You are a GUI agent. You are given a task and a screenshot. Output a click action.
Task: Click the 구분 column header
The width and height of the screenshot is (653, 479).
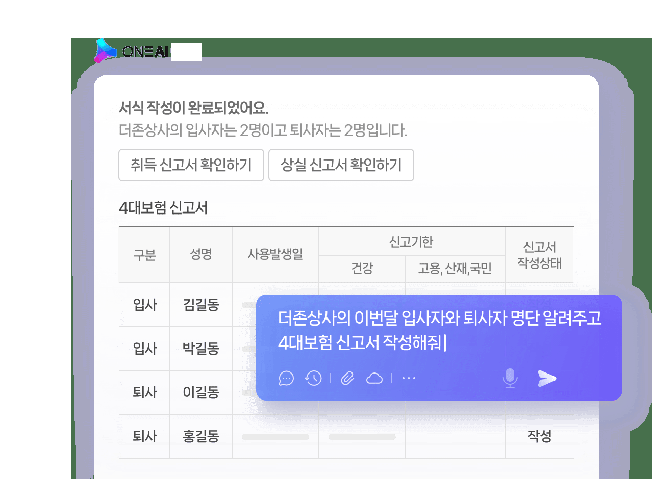(144, 255)
